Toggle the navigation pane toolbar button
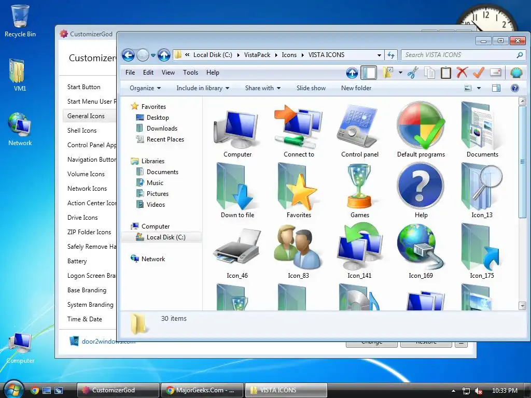 (x=369, y=73)
